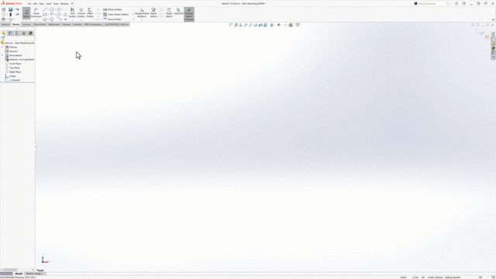Expand the Annotations node in the tree
496x279 pixels.
(x=2, y=55)
